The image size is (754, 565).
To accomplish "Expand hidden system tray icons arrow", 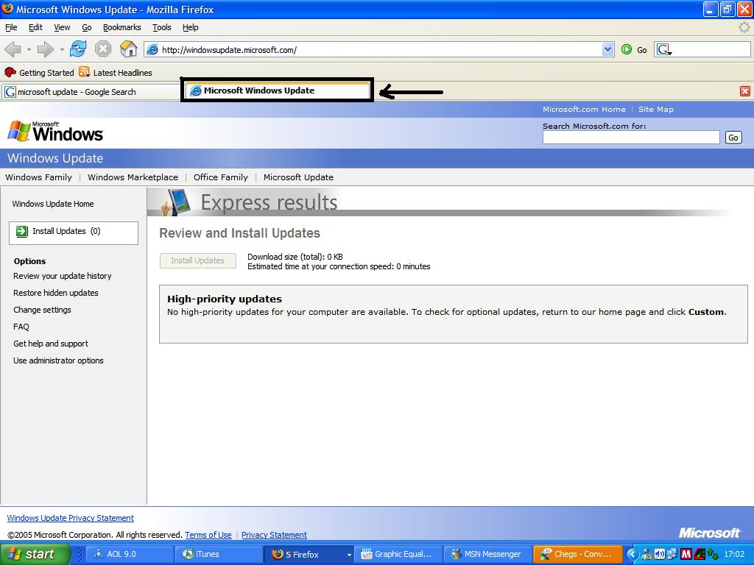I will pos(633,555).
